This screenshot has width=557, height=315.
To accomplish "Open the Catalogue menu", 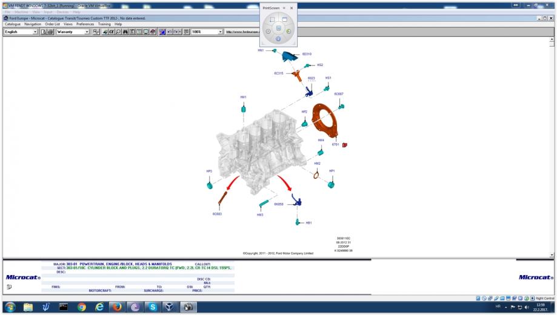I will pos(13,24).
